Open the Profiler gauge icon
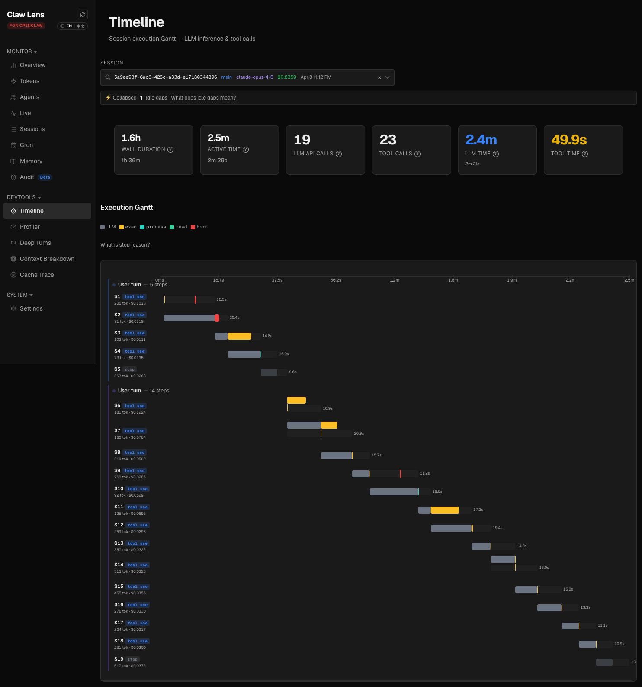 [13, 227]
